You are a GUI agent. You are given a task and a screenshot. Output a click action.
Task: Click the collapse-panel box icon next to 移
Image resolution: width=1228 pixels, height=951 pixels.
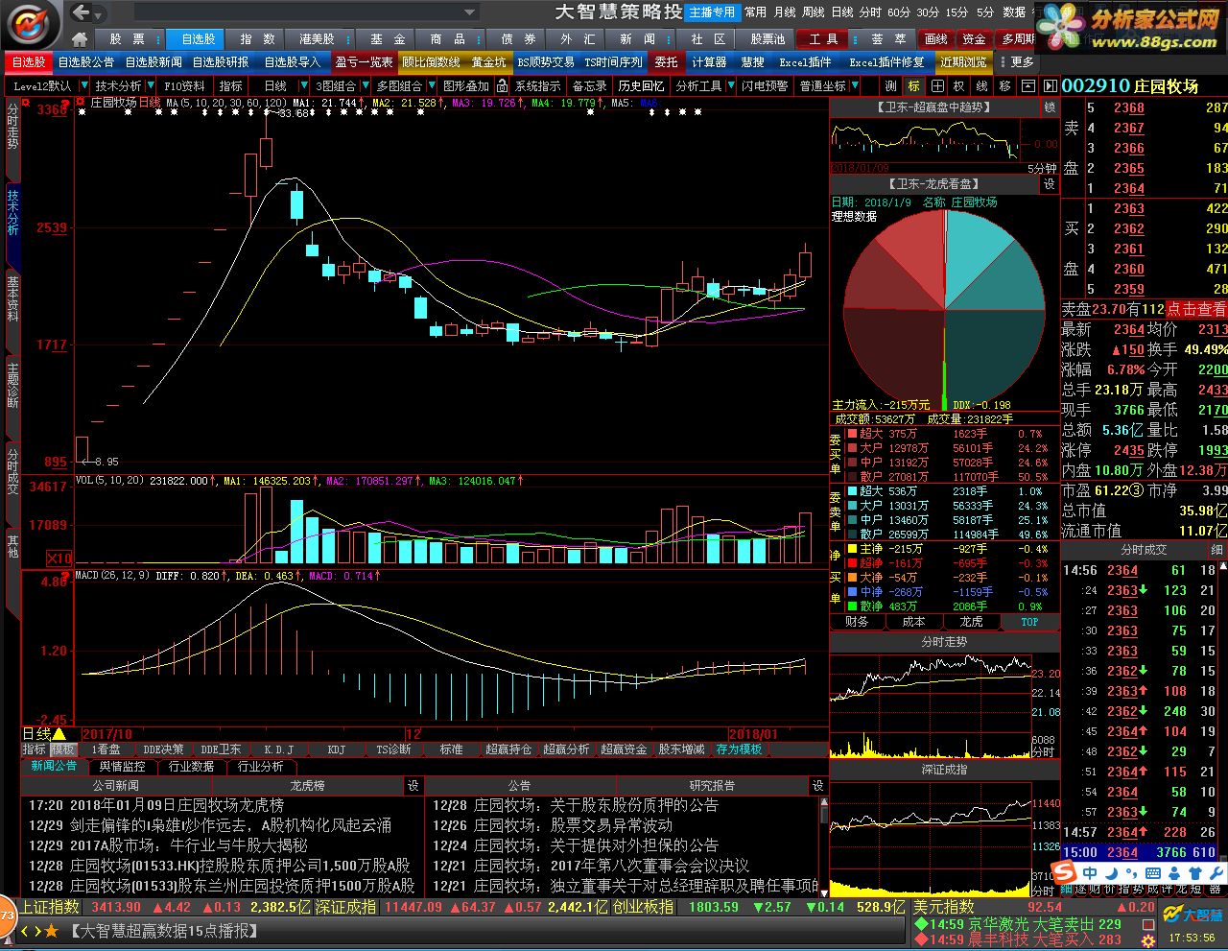click(x=1027, y=85)
